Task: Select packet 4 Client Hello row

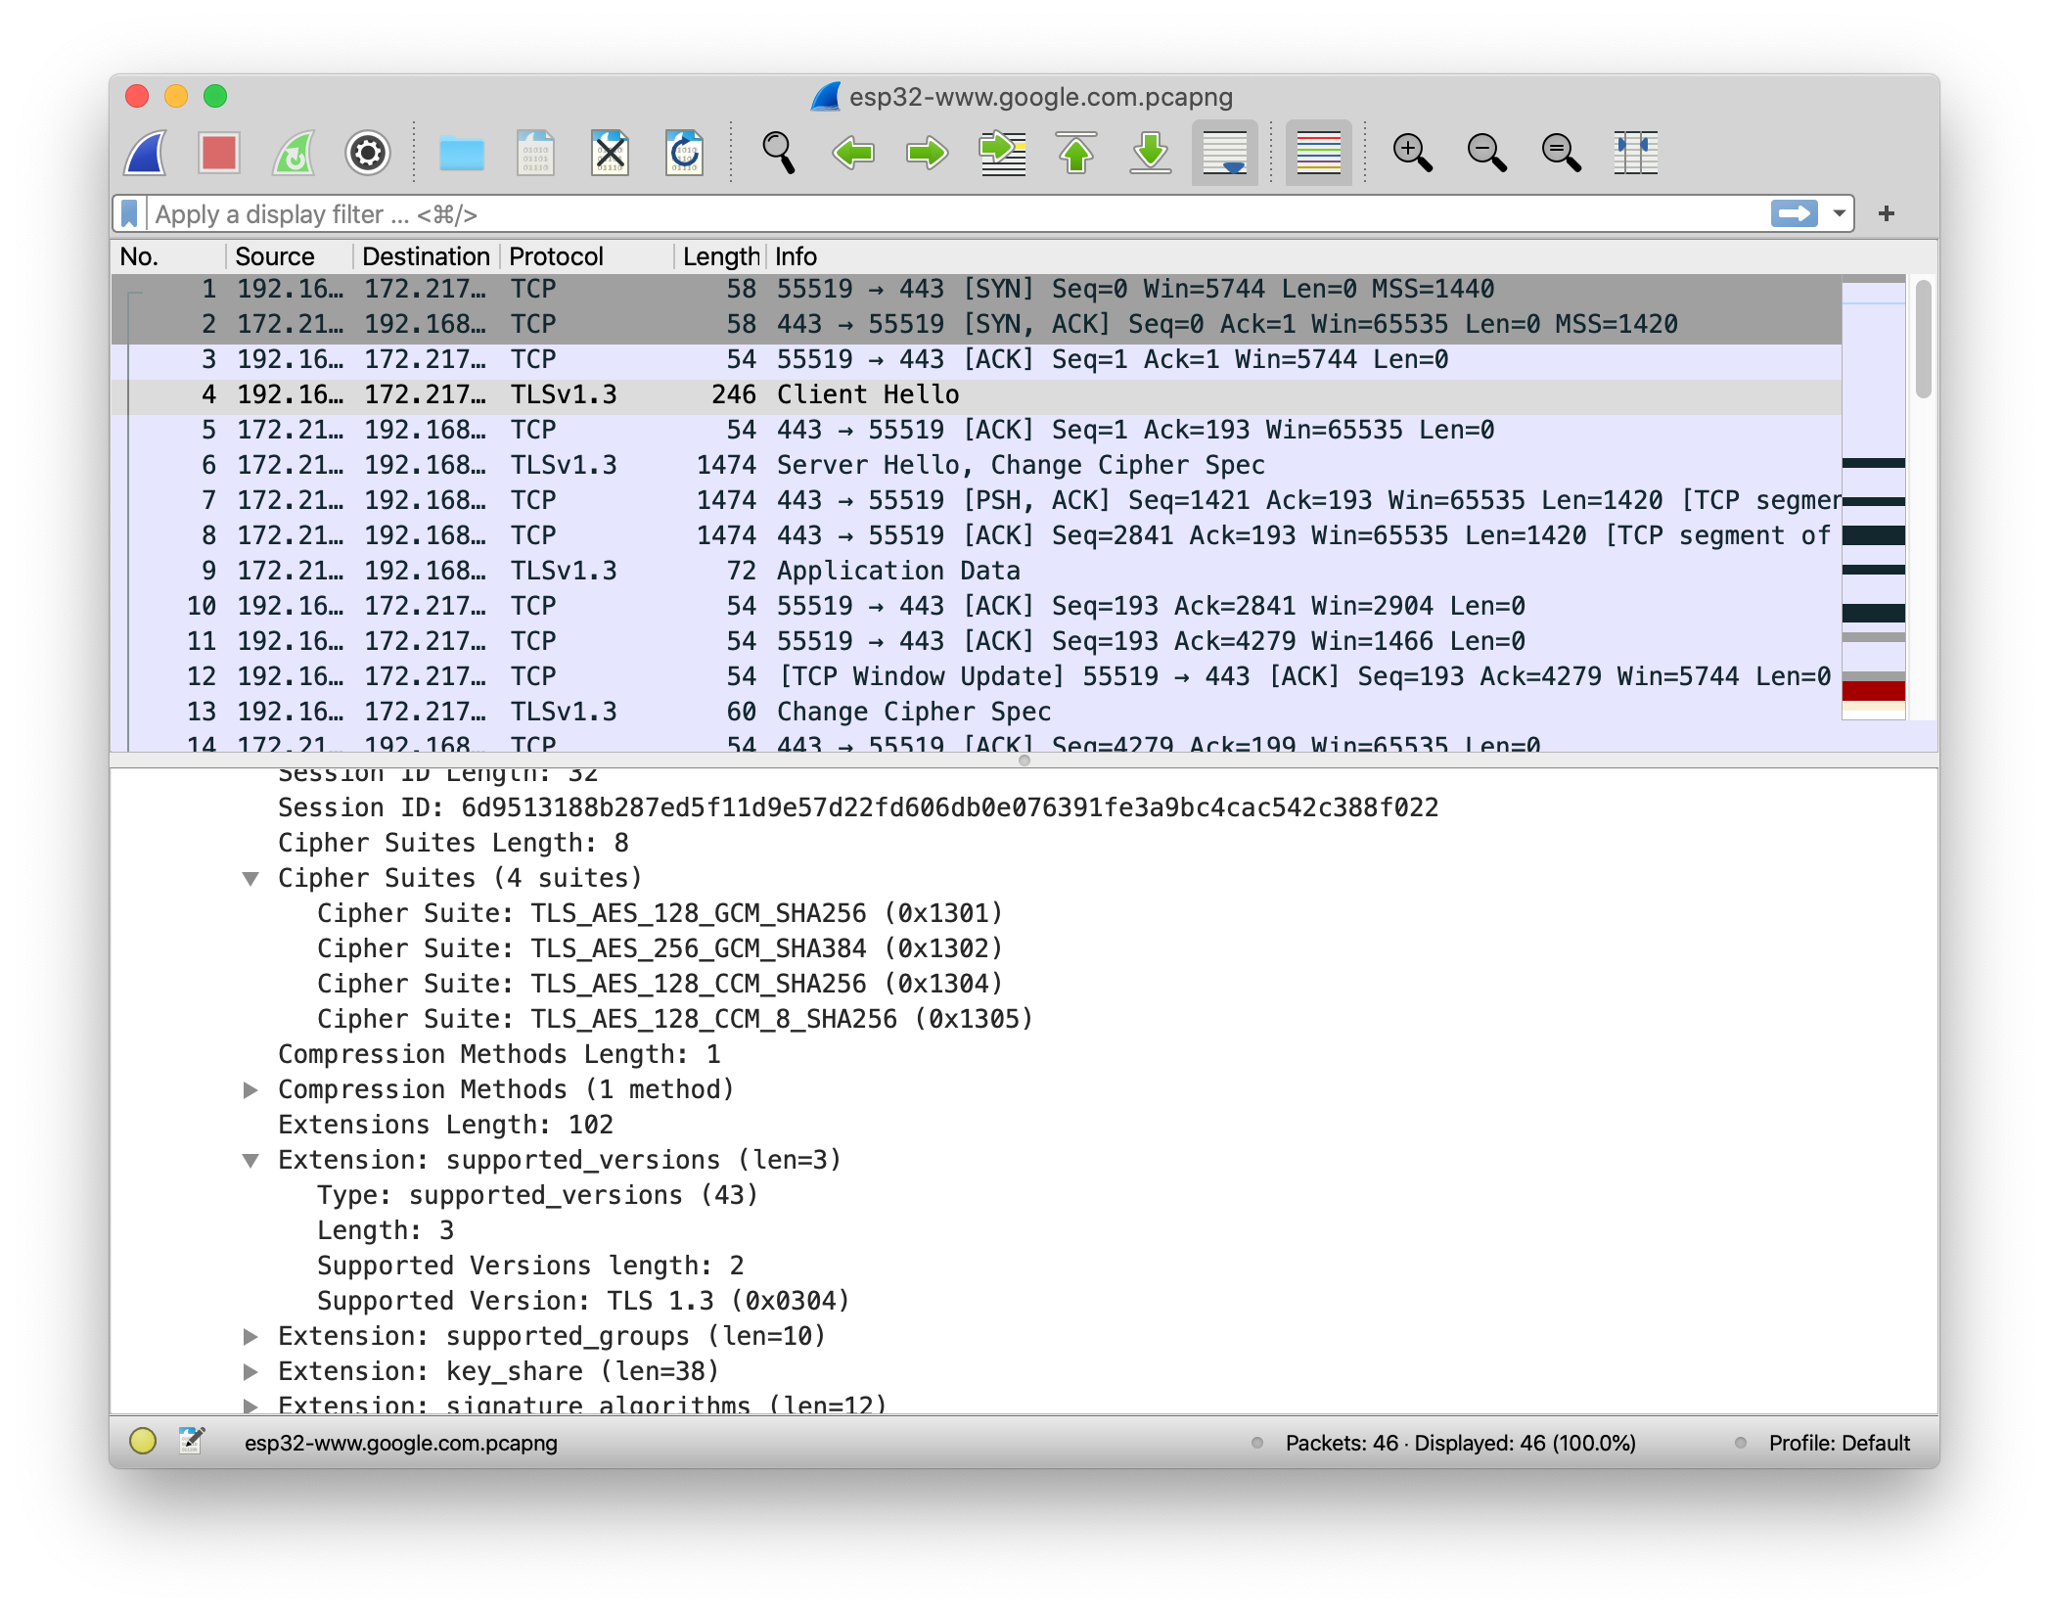Action: 977,394
